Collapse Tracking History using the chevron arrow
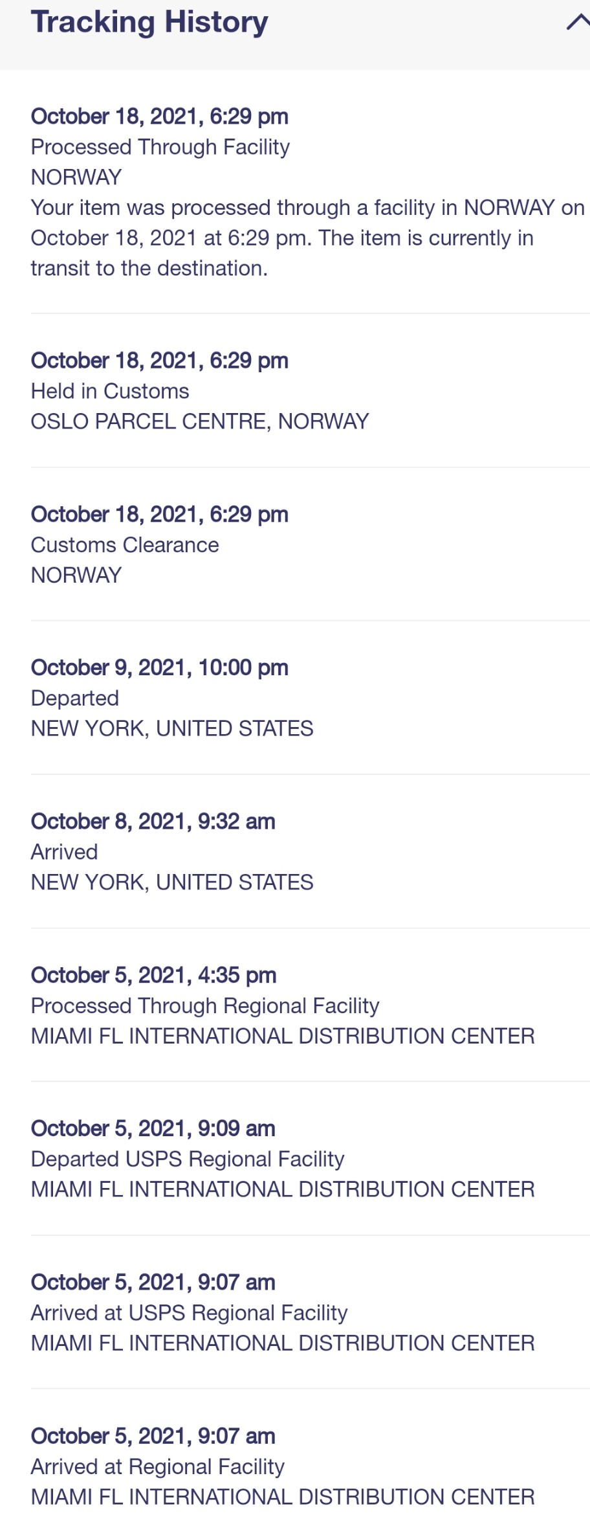This screenshot has width=590, height=1535. (x=577, y=23)
